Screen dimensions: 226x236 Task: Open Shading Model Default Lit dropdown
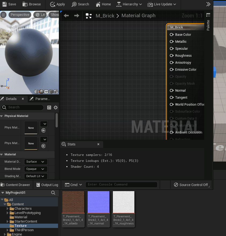pos(36,176)
